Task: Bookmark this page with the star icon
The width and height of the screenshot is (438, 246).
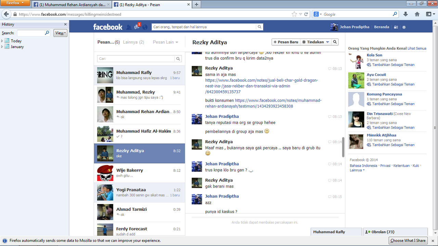Action: [294, 14]
